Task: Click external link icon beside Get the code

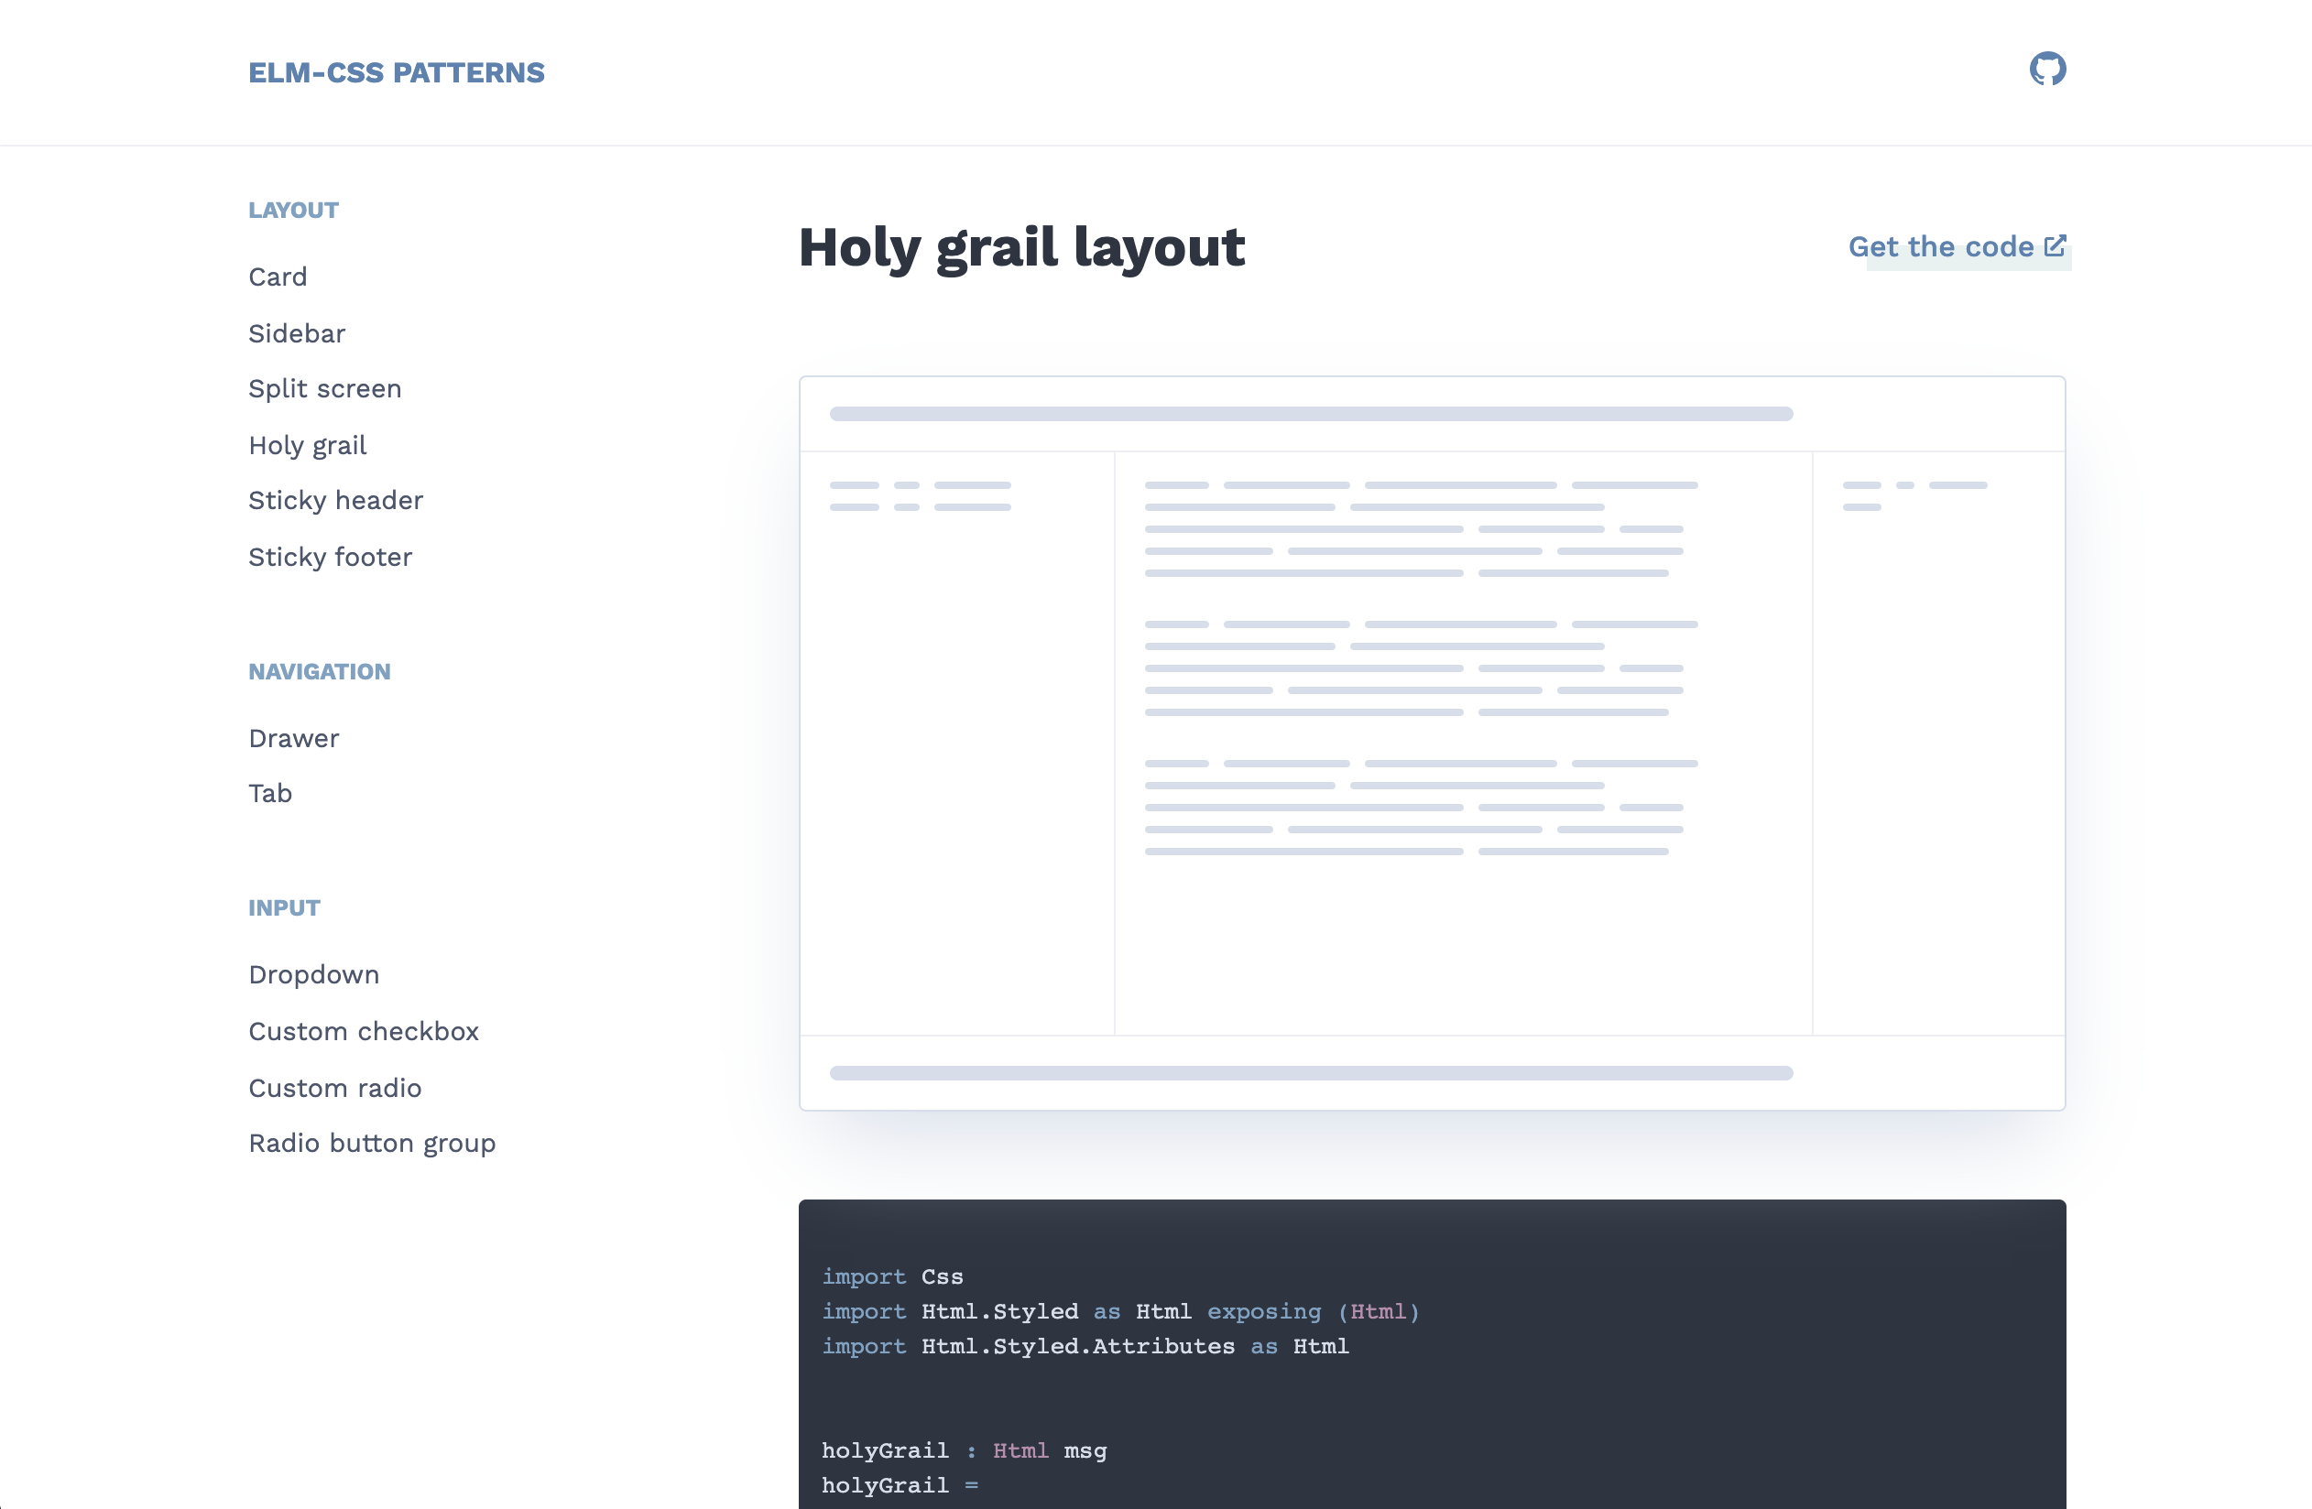Action: pyautogui.click(x=2055, y=245)
